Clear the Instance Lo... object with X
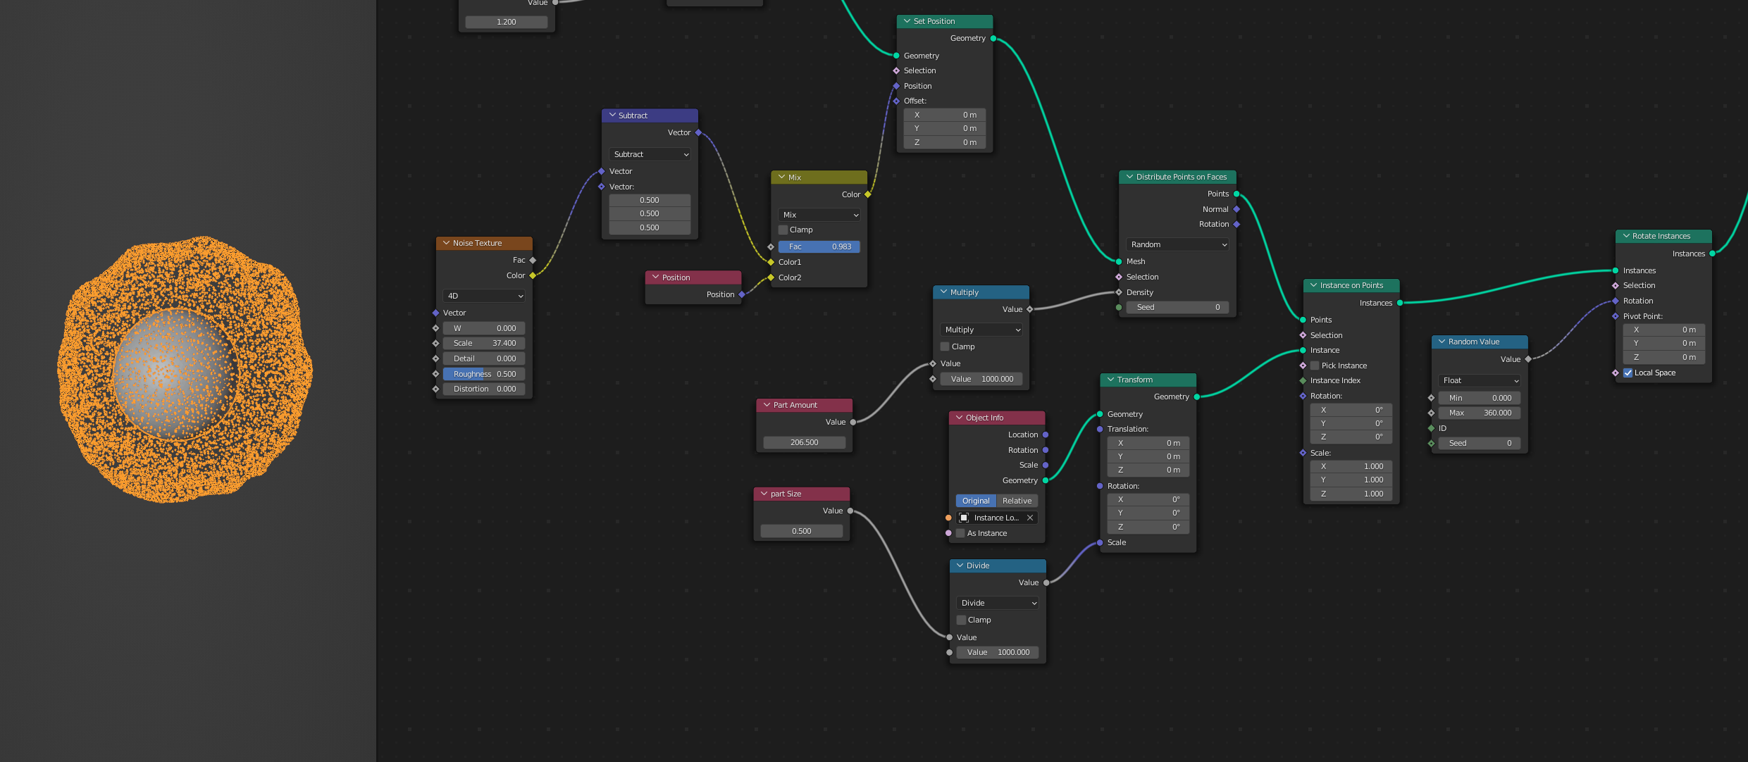The image size is (1748, 762). 1030,518
